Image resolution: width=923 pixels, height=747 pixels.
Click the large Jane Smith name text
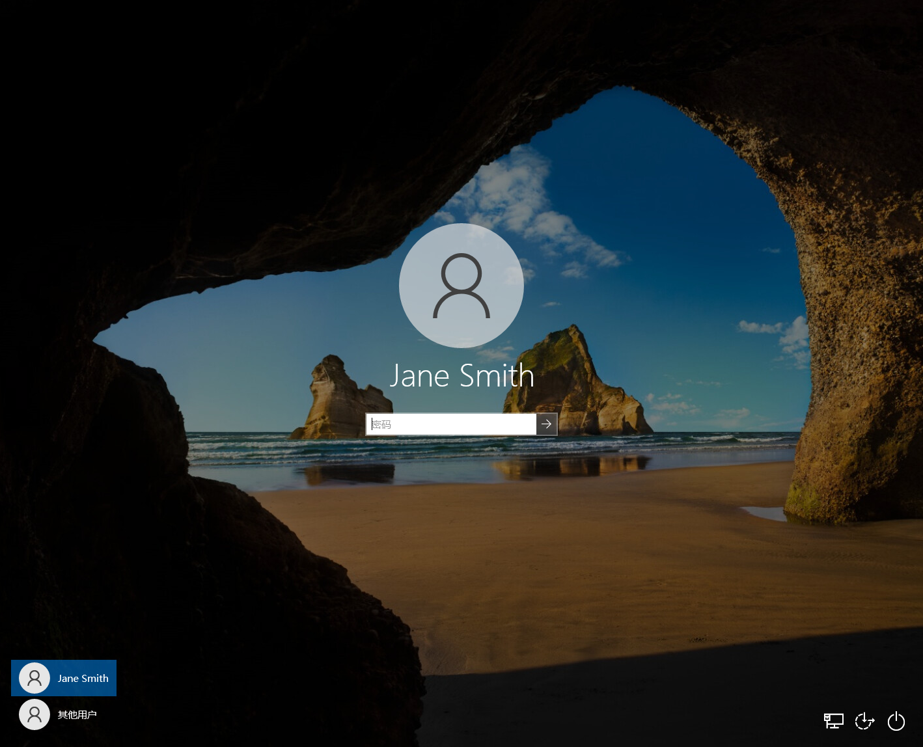tap(462, 375)
